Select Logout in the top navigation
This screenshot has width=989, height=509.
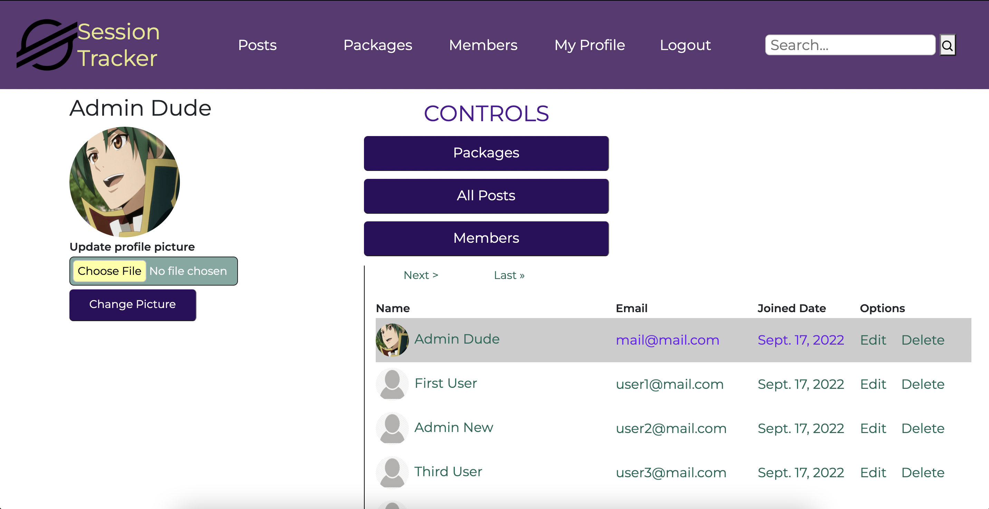[x=685, y=45]
